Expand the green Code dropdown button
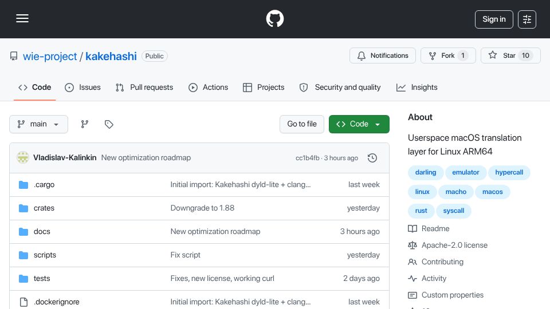Image resolution: width=550 pixels, height=309 pixels. [359, 124]
